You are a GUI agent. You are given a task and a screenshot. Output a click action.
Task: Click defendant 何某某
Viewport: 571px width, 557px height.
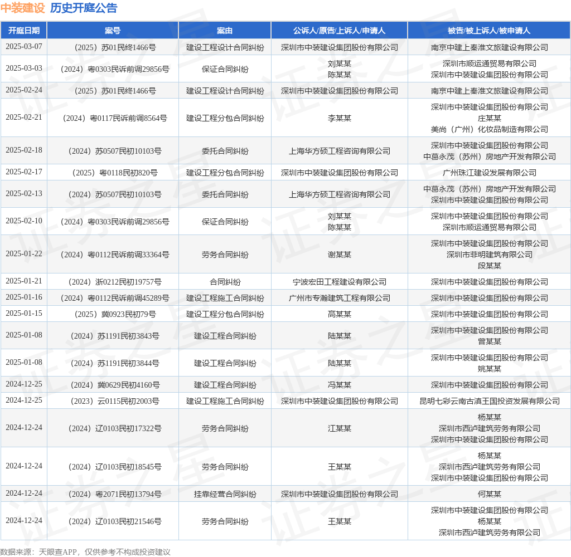coord(490,494)
